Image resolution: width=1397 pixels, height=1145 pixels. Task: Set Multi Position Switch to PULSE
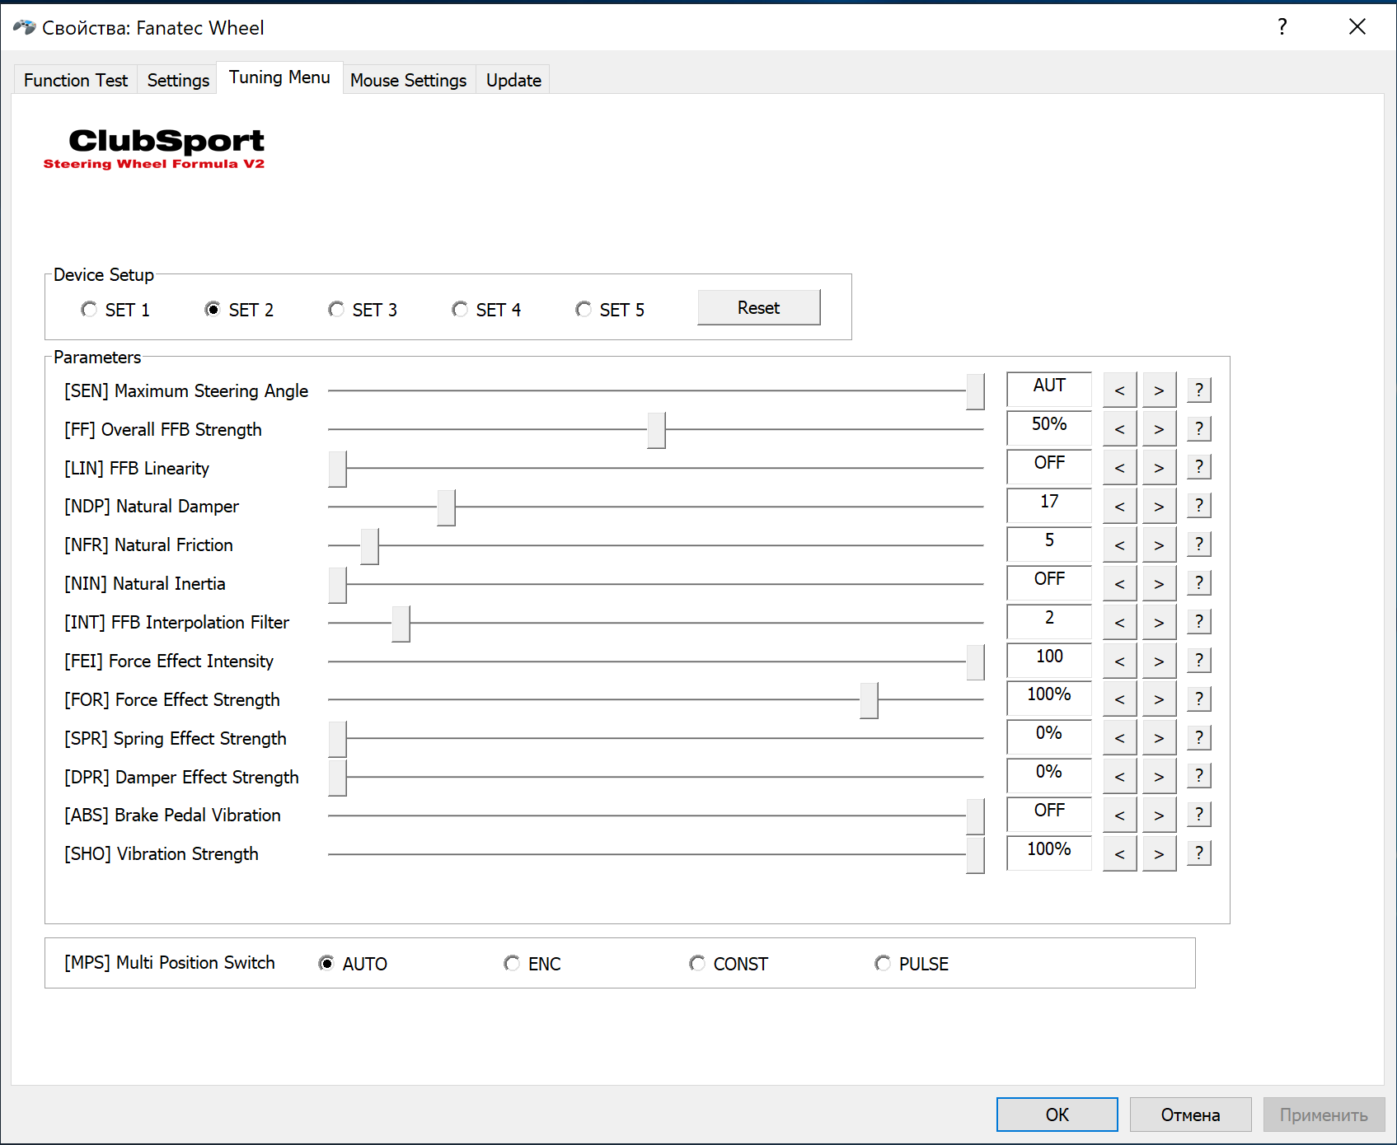pos(883,964)
